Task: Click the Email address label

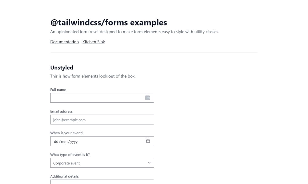Action: [61, 111]
